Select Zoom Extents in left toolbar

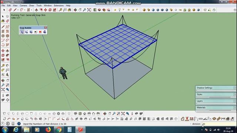click(x=3, y=89)
